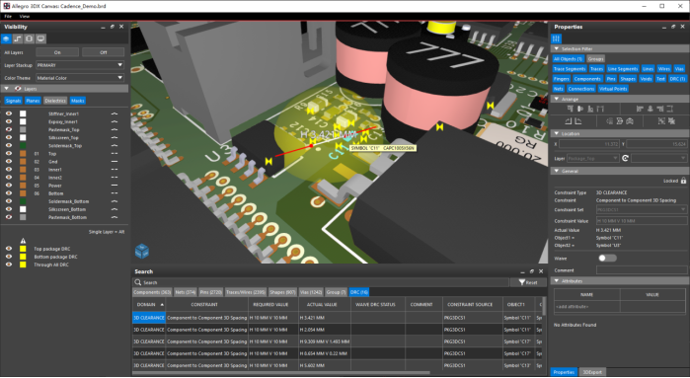The image size is (690, 378).
Task: Open the Layer Stackup PRIMARY dropdown
Action: click(x=80, y=65)
